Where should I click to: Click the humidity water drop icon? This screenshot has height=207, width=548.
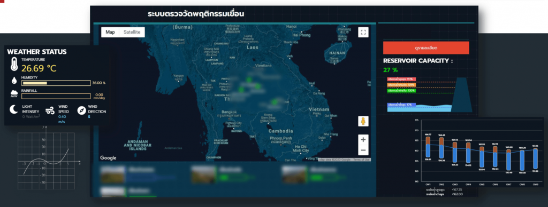point(13,81)
